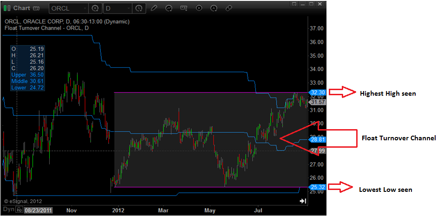
Task: Click 'Float Turnover Channel - ORCL, D' study title
Action: pyautogui.click(x=47, y=28)
